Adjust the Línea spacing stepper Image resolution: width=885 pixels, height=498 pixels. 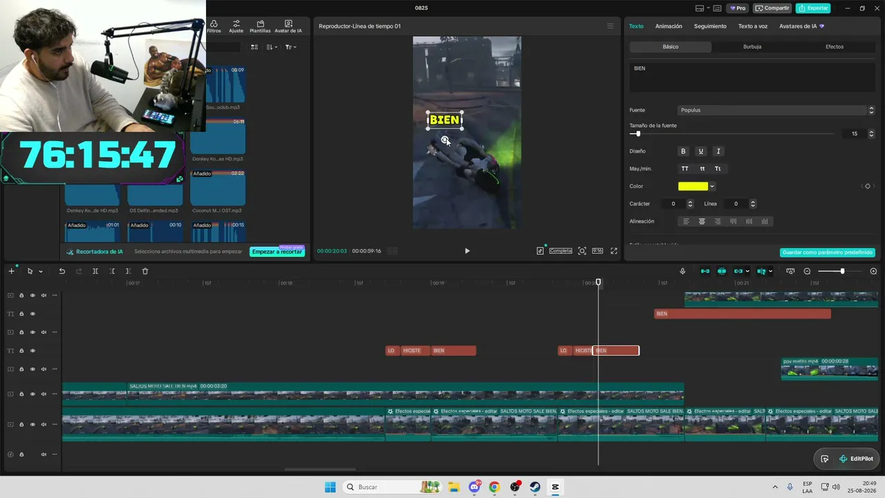753,204
